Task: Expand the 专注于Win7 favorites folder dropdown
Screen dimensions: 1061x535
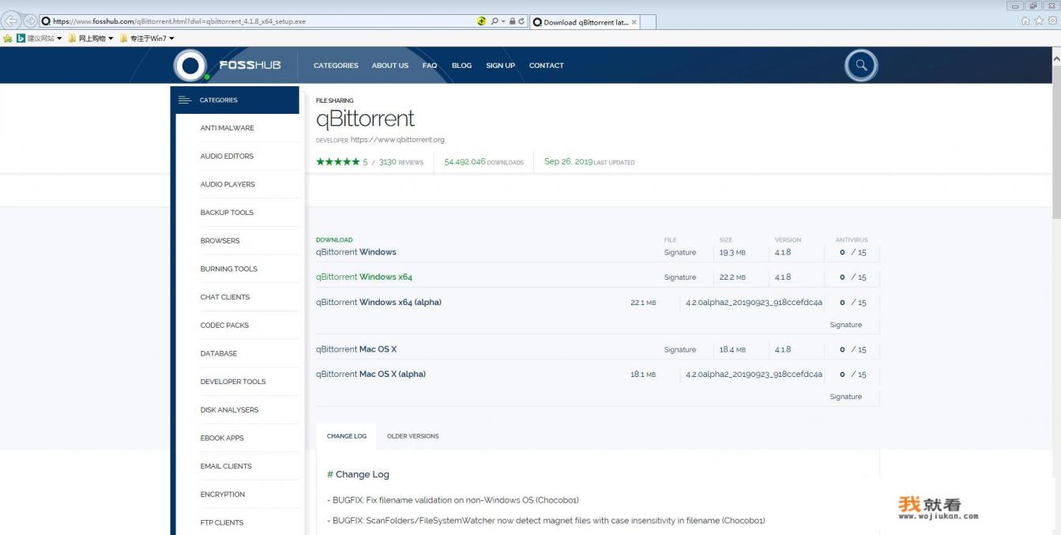Action: click(171, 39)
